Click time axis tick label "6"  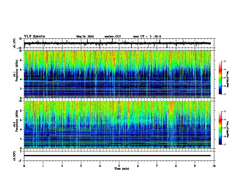pyautogui.click(x=138, y=166)
